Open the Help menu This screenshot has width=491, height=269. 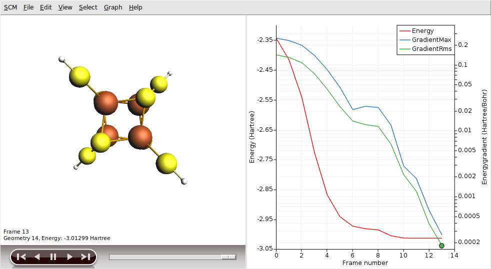point(135,7)
